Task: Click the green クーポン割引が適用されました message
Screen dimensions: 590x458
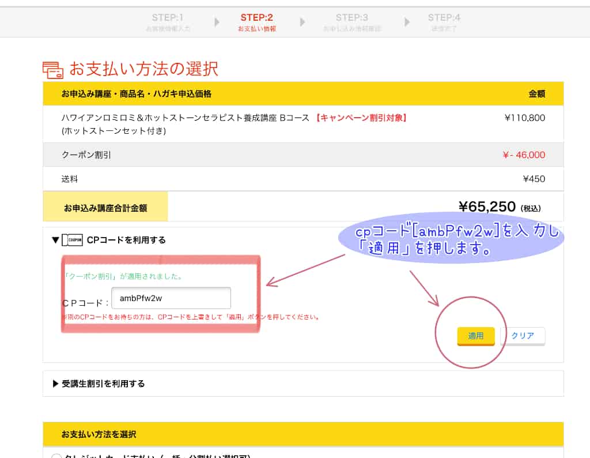Action: [124, 276]
